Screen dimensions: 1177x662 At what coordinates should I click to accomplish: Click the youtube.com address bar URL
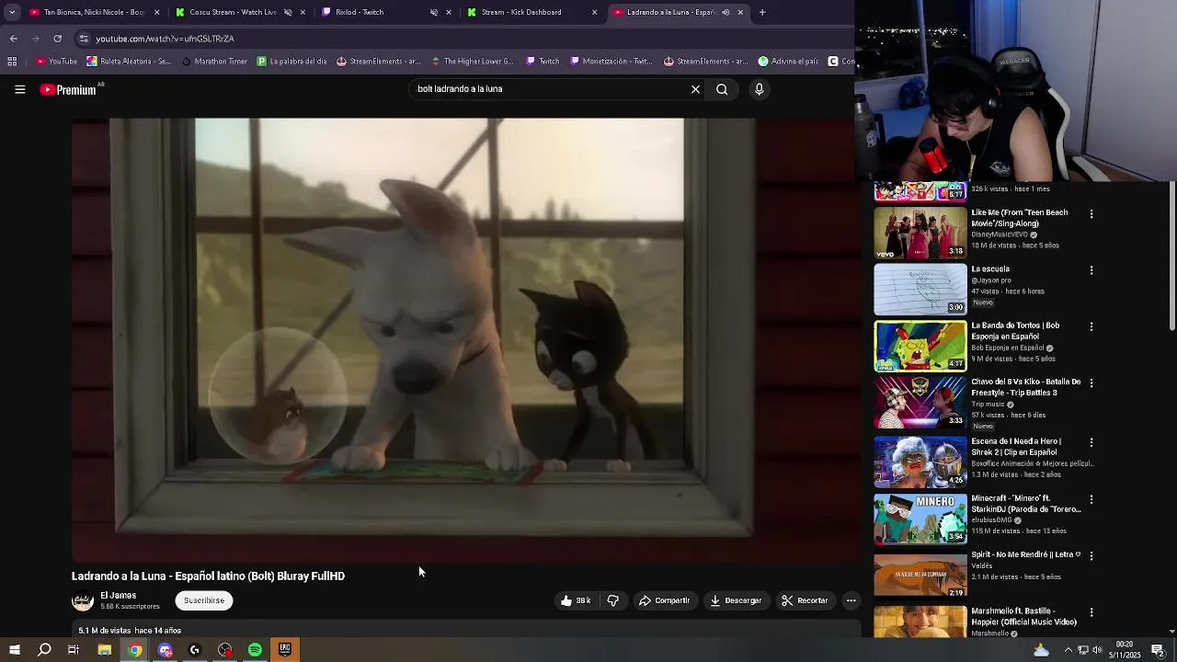[x=165, y=39]
